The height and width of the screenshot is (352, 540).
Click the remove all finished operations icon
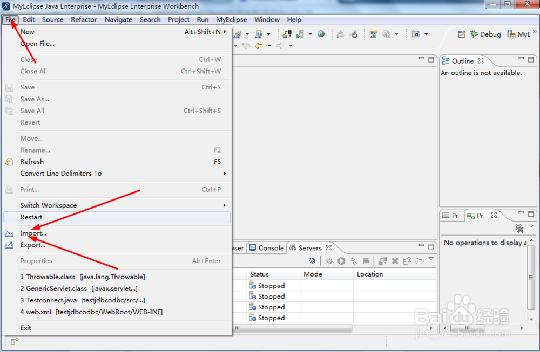click(519, 228)
